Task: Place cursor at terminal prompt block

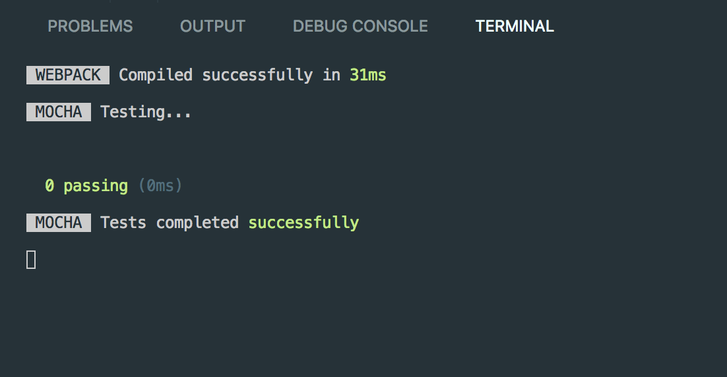Action: pos(31,260)
